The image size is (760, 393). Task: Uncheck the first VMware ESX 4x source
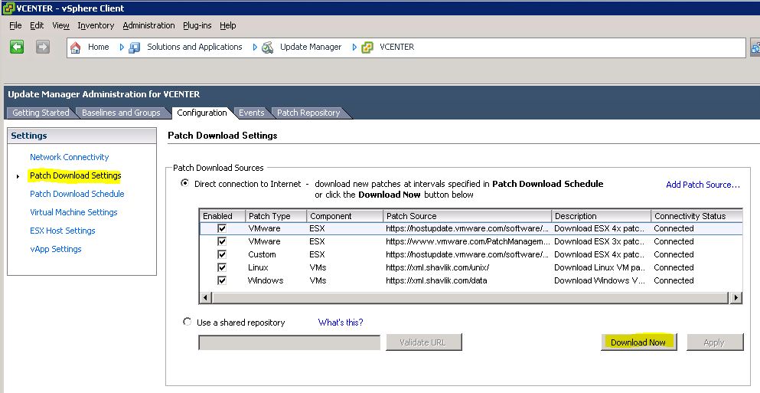point(222,228)
